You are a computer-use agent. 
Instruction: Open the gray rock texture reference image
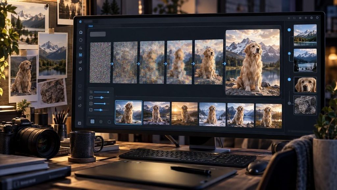point(305,105)
